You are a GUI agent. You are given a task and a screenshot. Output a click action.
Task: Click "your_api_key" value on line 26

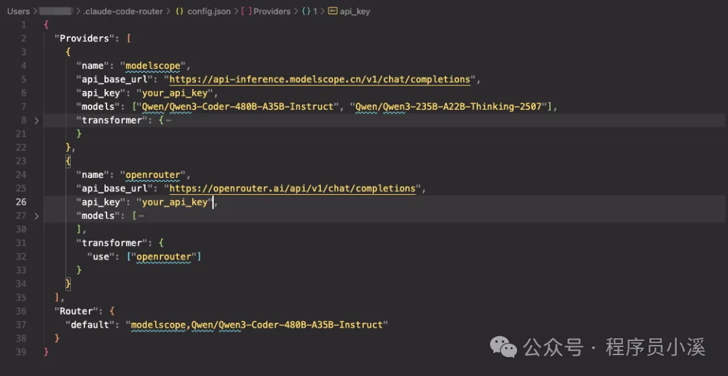click(x=175, y=202)
